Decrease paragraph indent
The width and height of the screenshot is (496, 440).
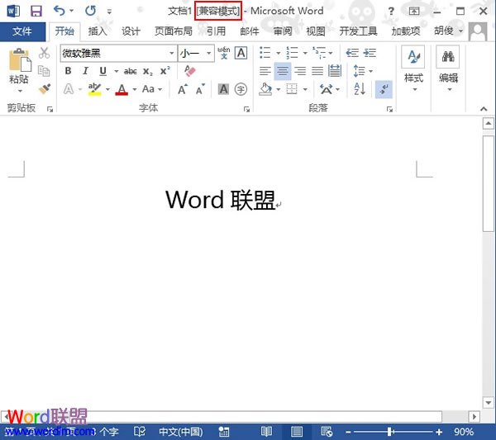(352, 53)
